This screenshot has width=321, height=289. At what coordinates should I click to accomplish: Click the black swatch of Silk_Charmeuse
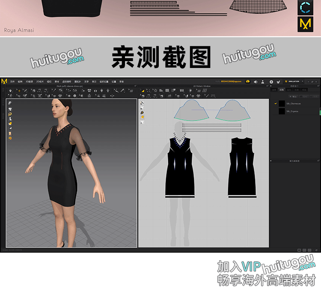click(282, 103)
